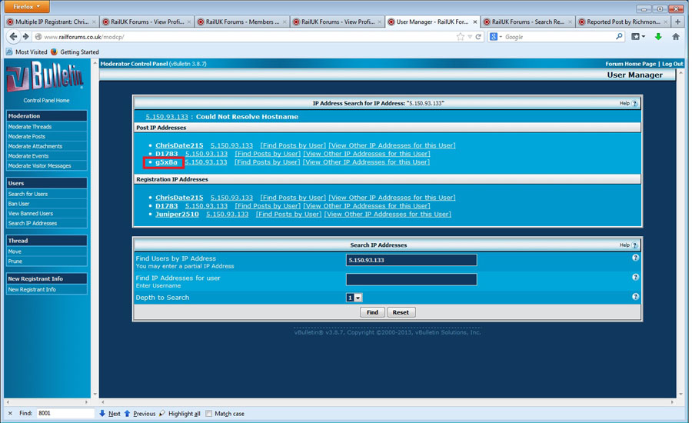The width and height of the screenshot is (692, 423).
Task: Open Help icon in Search IP Addresses header
Action: coord(635,245)
